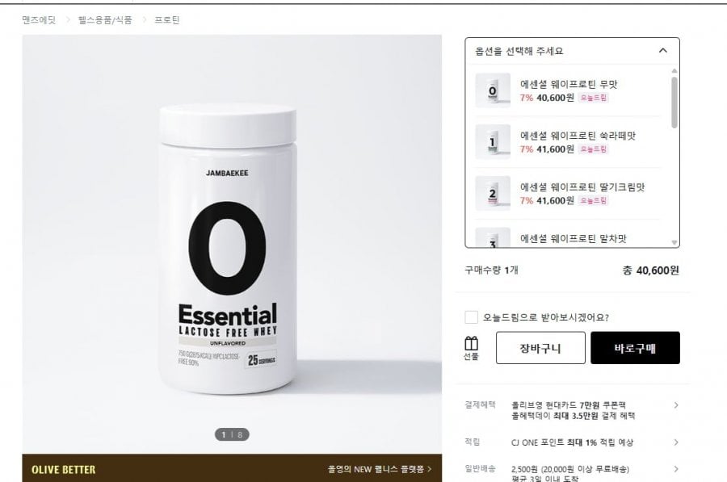727x482 pixels.
Task: Click the 장바구니 button
Action: click(x=540, y=348)
